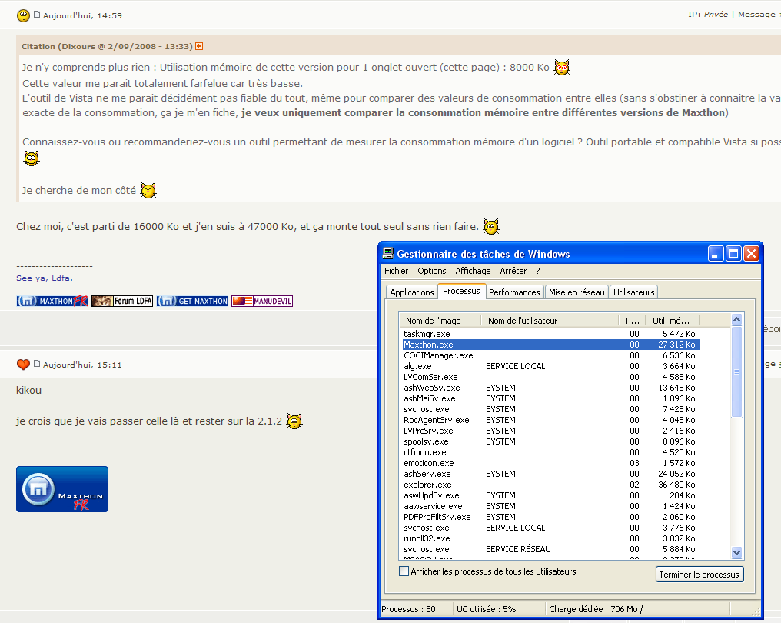781x623 pixels.
Task: Click the Privée IP link
Action: pyautogui.click(x=716, y=15)
